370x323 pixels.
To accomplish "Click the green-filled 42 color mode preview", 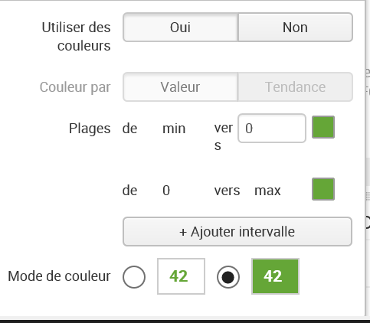I will (x=275, y=276).
